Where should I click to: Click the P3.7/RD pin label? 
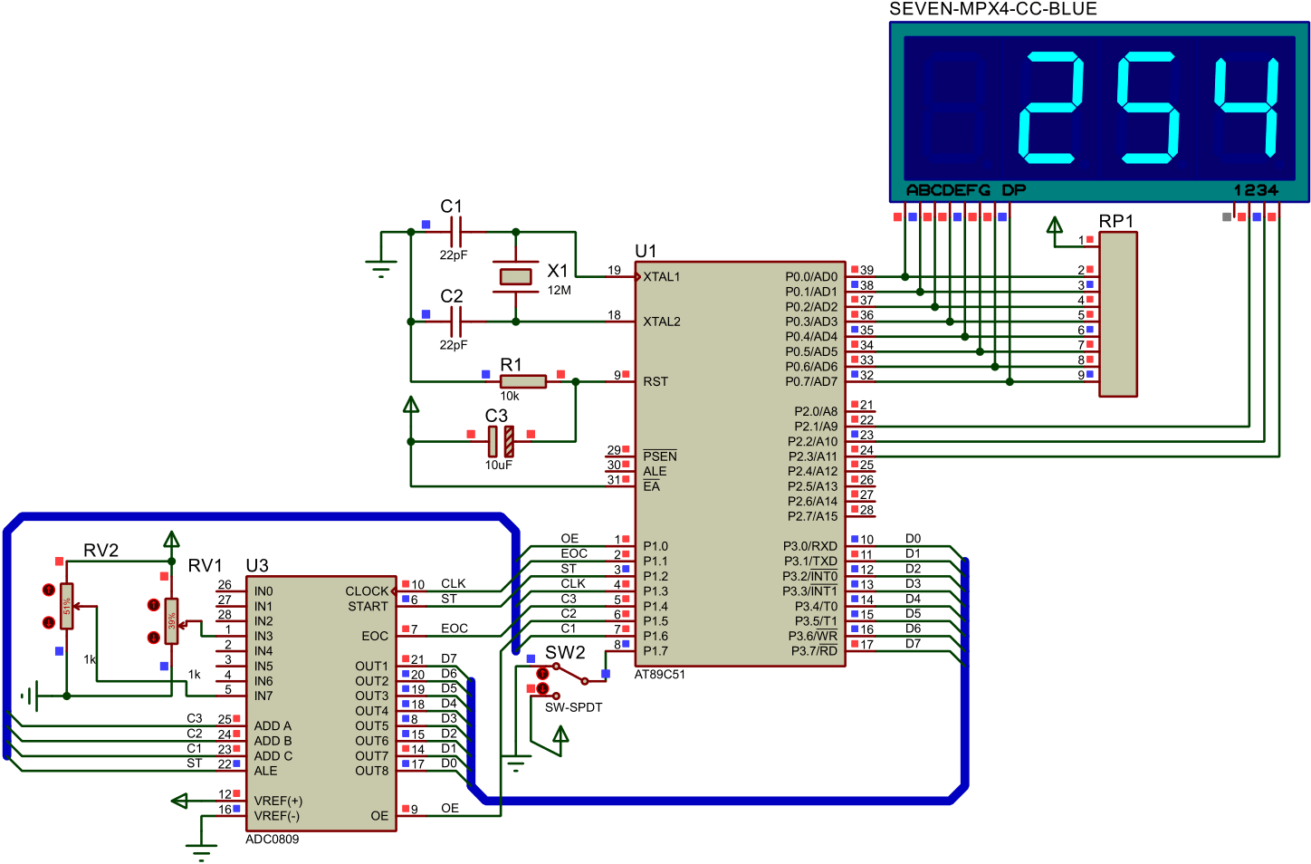[815, 650]
